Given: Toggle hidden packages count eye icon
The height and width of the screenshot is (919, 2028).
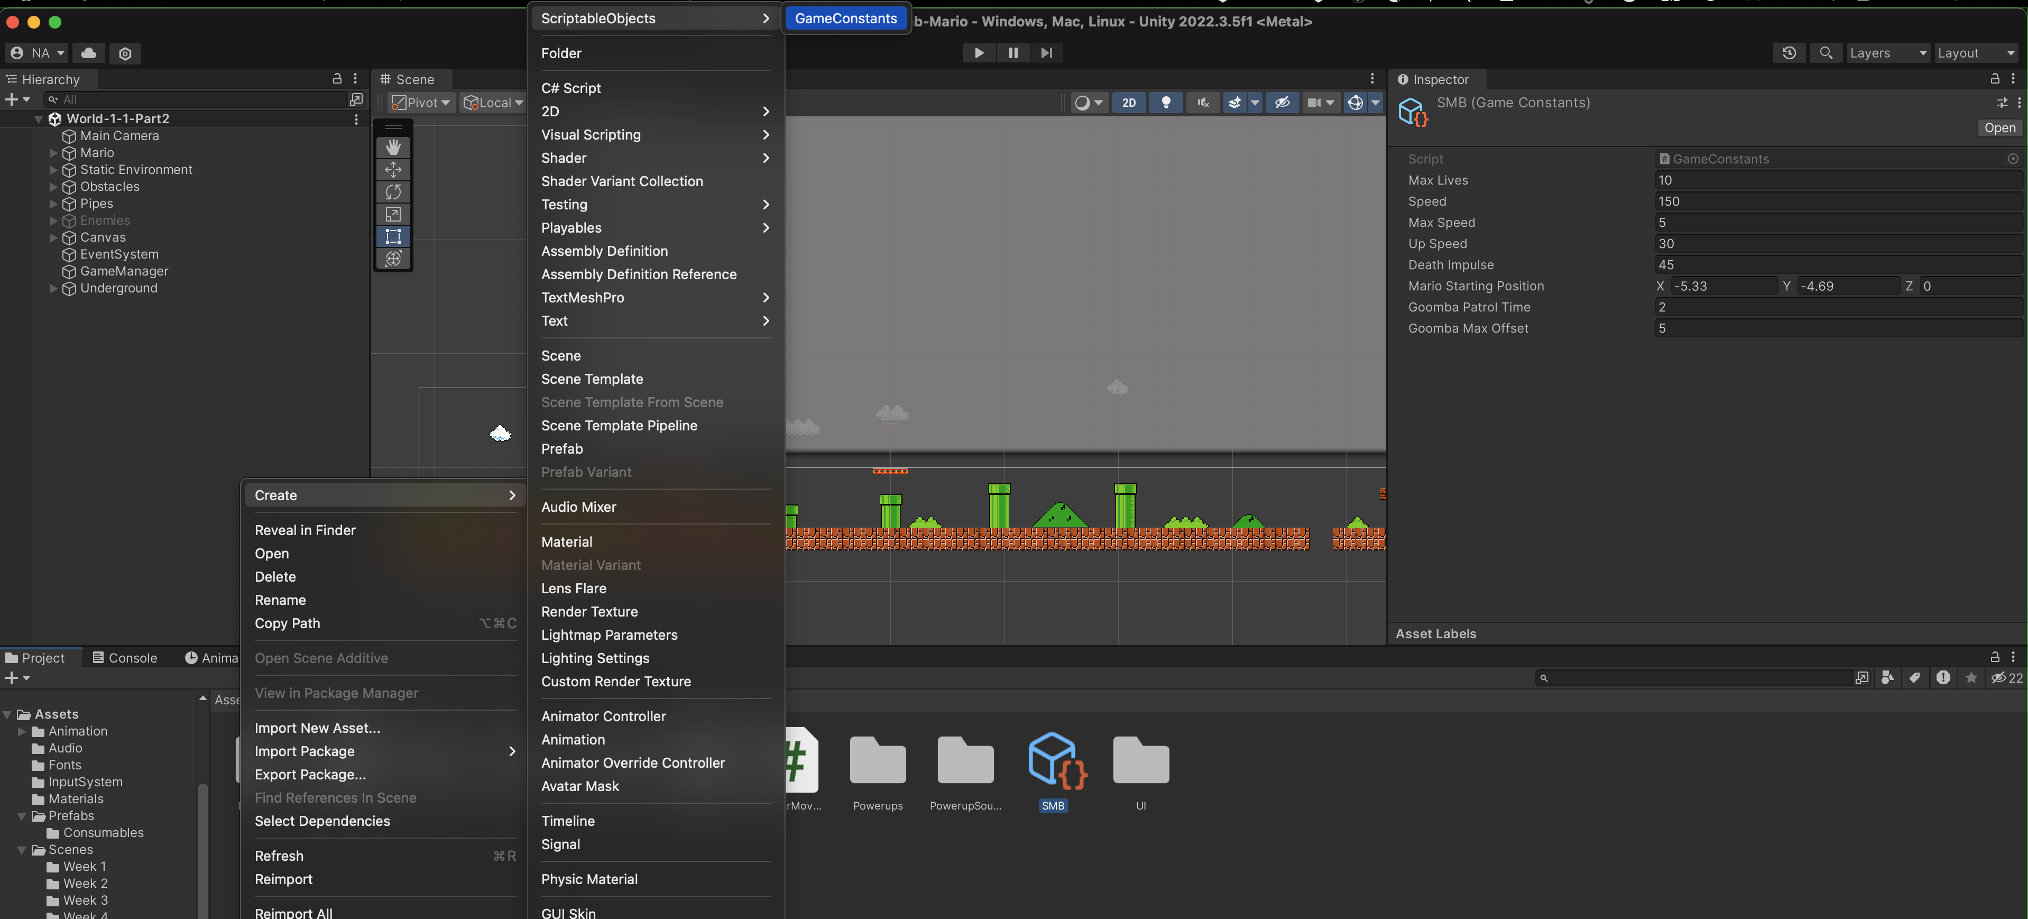Looking at the screenshot, I should 2007,678.
